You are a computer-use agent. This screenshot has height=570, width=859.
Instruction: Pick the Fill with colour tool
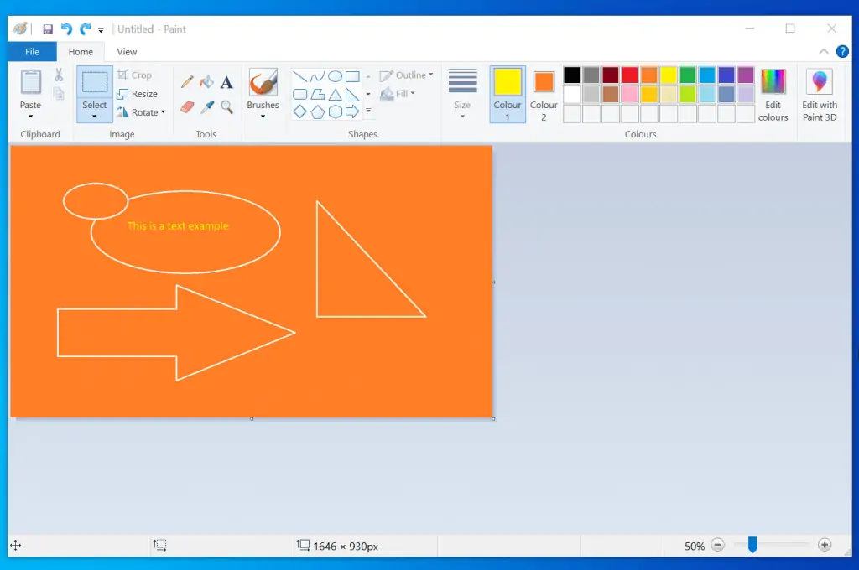206,81
